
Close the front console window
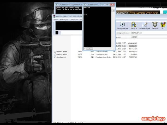(112, 5)
